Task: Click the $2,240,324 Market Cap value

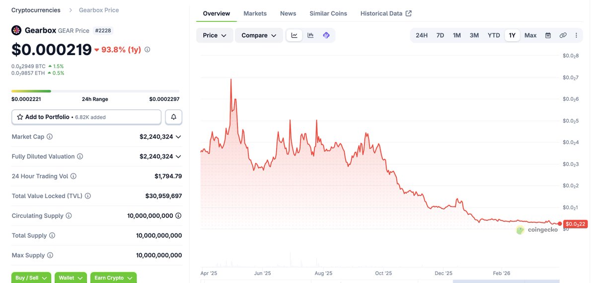Action: pos(156,137)
